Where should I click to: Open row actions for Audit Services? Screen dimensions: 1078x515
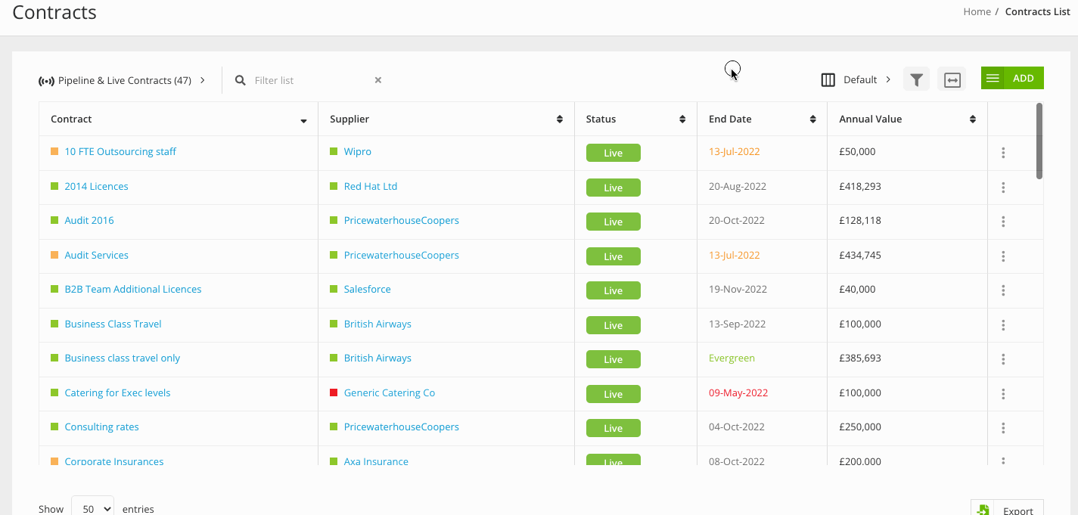1003,256
